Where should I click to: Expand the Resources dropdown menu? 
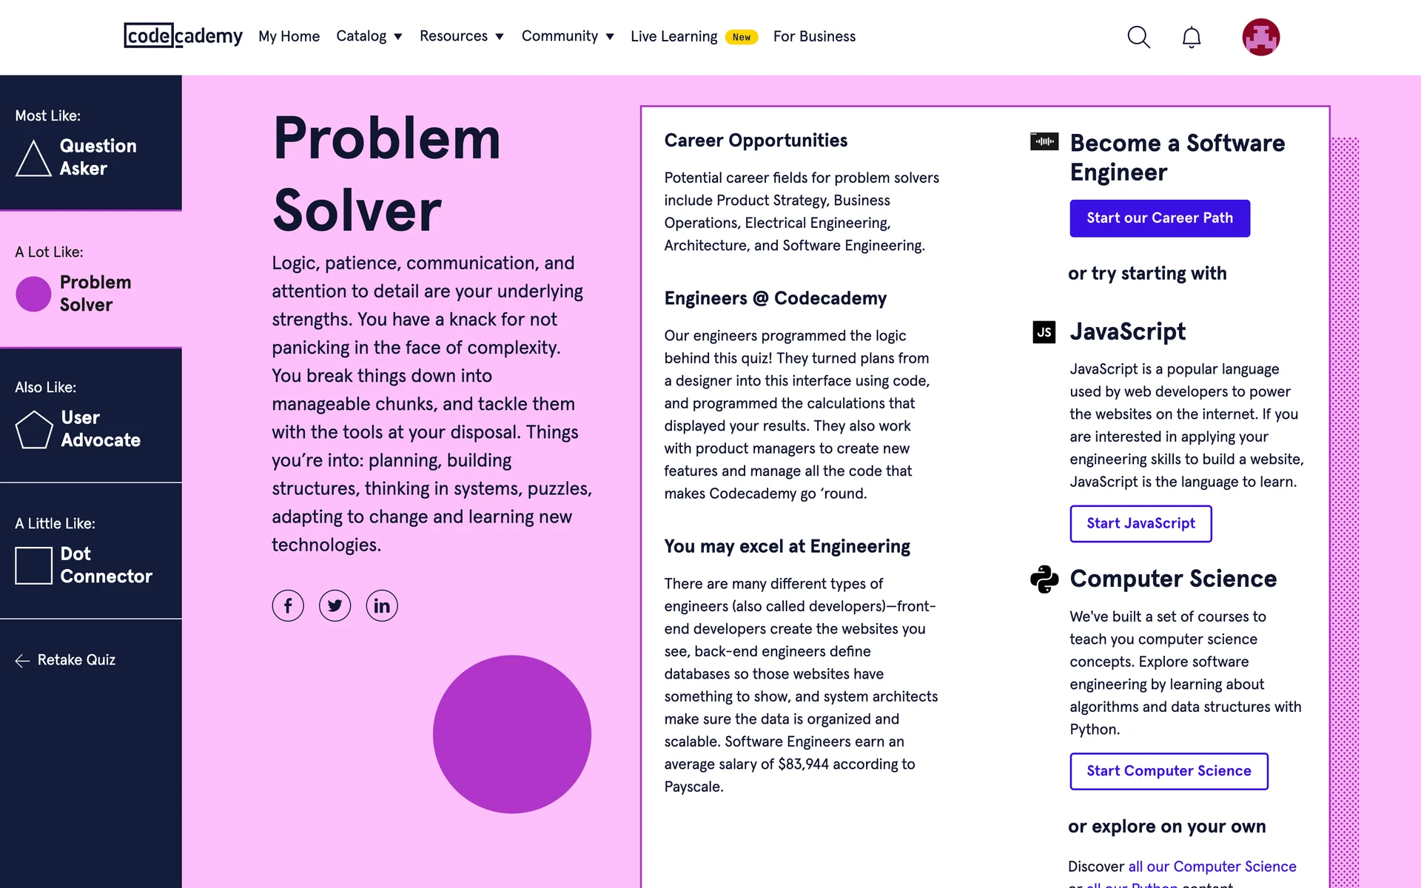[x=461, y=36]
